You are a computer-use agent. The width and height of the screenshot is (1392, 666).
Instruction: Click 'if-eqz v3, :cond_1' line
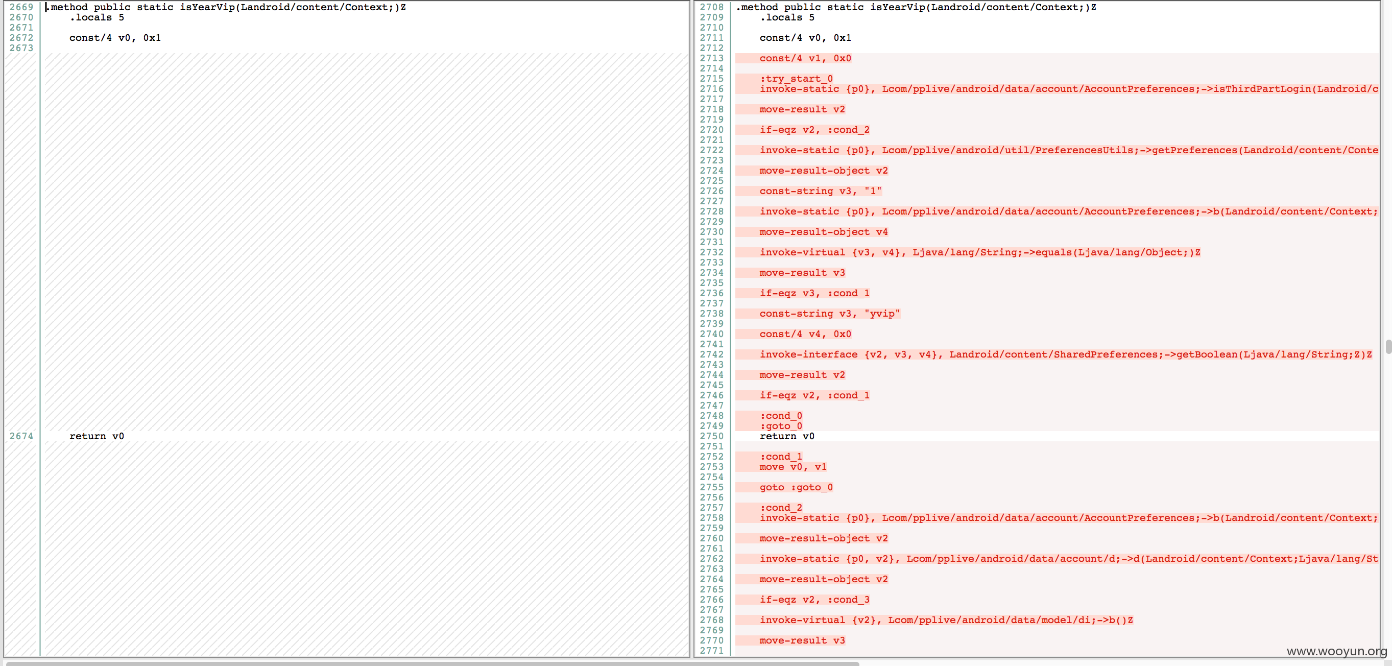coord(814,294)
